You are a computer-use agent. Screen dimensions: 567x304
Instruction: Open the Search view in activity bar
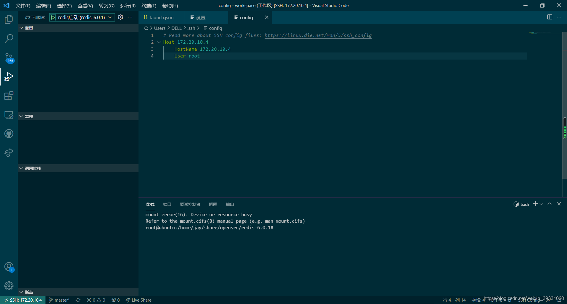tap(9, 38)
